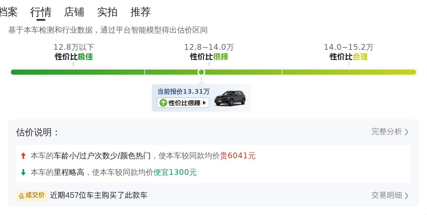This screenshot has width=427, height=215.
Task: Open the 交易明细 chevron arrow
Action: point(407,196)
